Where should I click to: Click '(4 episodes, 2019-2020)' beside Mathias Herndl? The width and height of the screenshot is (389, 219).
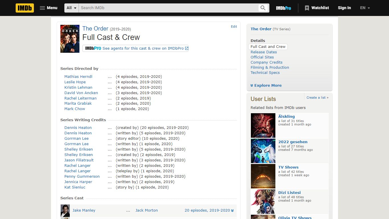(139, 77)
